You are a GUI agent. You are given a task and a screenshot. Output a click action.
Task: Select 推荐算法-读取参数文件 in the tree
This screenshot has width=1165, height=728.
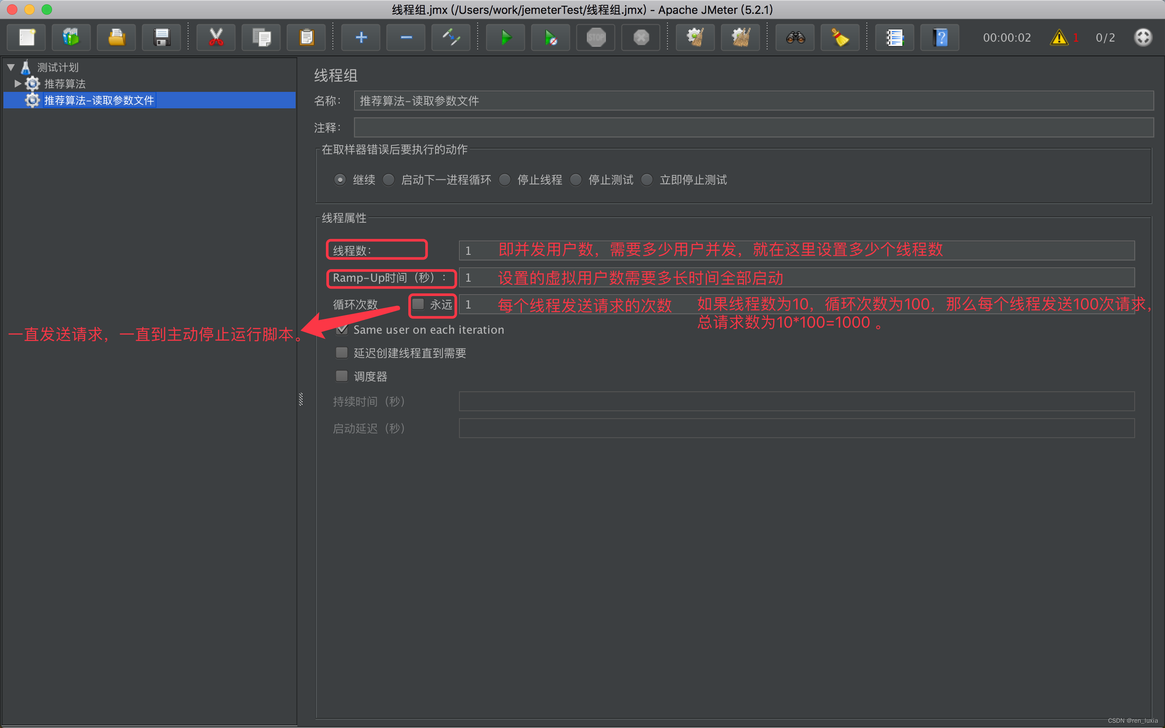[98, 100]
